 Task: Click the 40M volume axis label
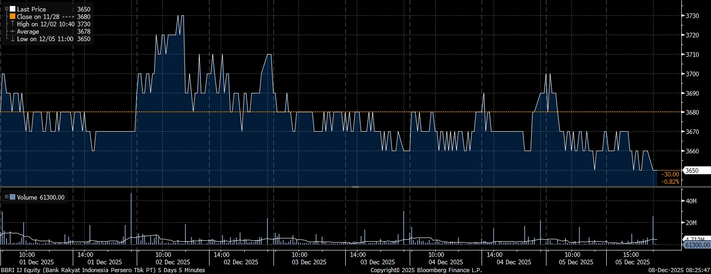tap(691, 201)
